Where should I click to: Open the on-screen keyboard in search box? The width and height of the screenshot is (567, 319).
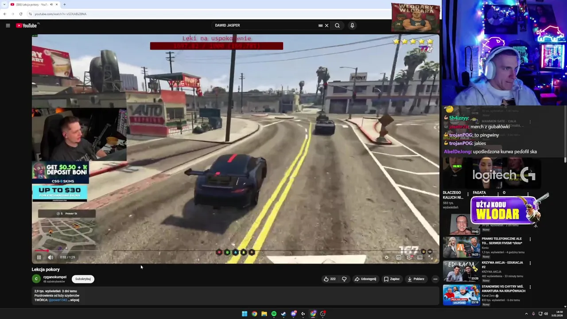(x=320, y=25)
